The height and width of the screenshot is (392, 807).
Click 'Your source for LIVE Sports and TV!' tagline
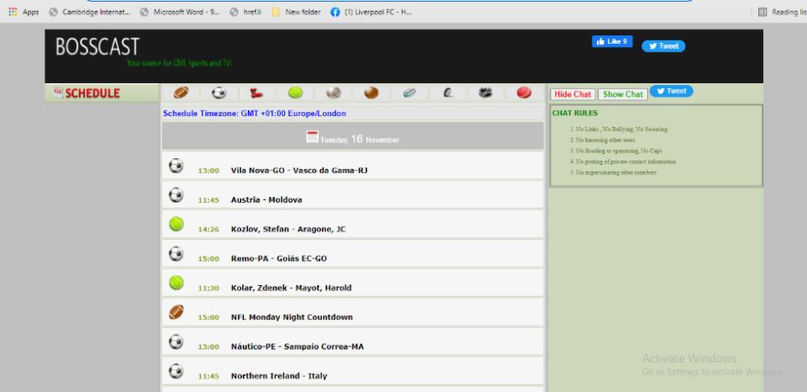tap(179, 63)
